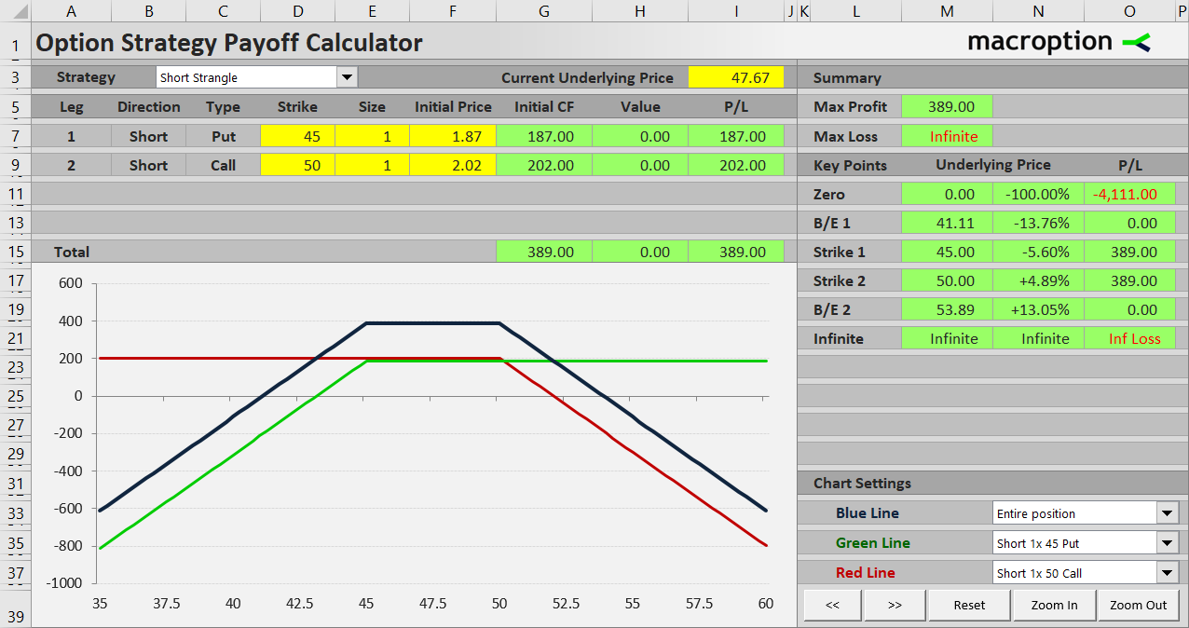The width and height of the screenshot is (1189, 628).
Task: Select the leg 1 Direction cell Short
Action: point(148,136)
